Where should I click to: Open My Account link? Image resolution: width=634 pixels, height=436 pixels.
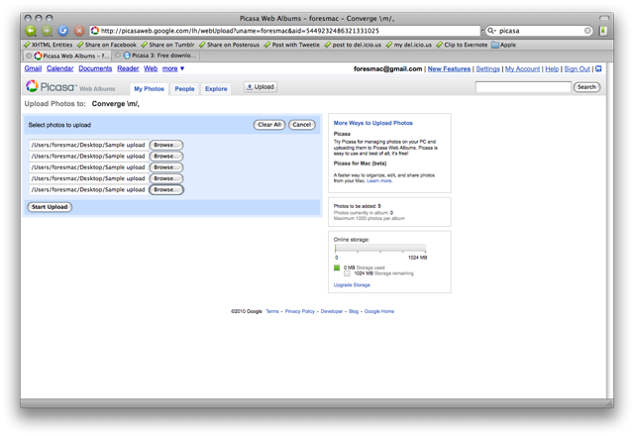point(522,69)
